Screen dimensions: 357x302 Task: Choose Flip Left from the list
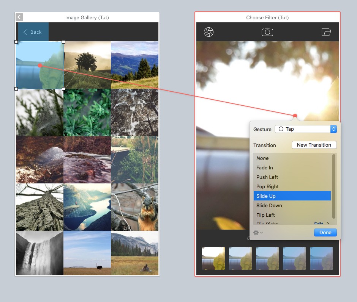(265, 215)
